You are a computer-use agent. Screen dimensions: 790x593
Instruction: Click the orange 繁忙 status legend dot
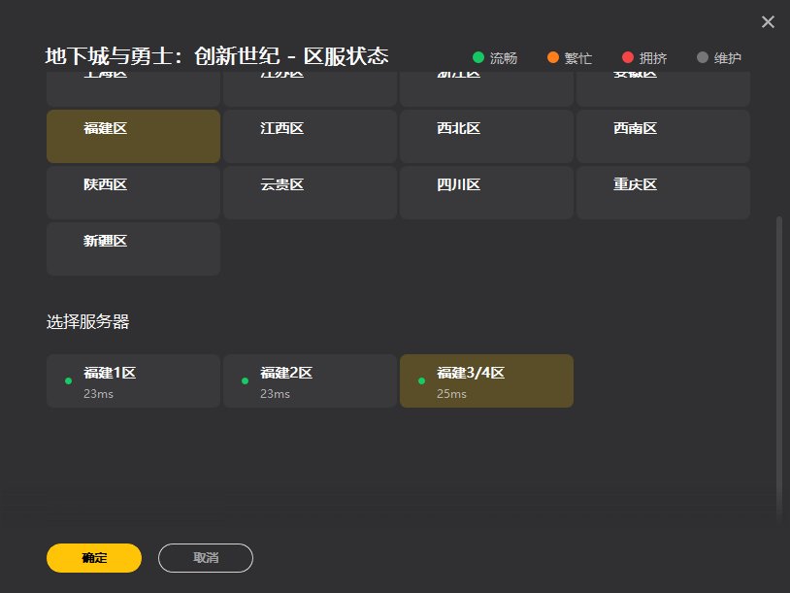click(x=552, y=57)
